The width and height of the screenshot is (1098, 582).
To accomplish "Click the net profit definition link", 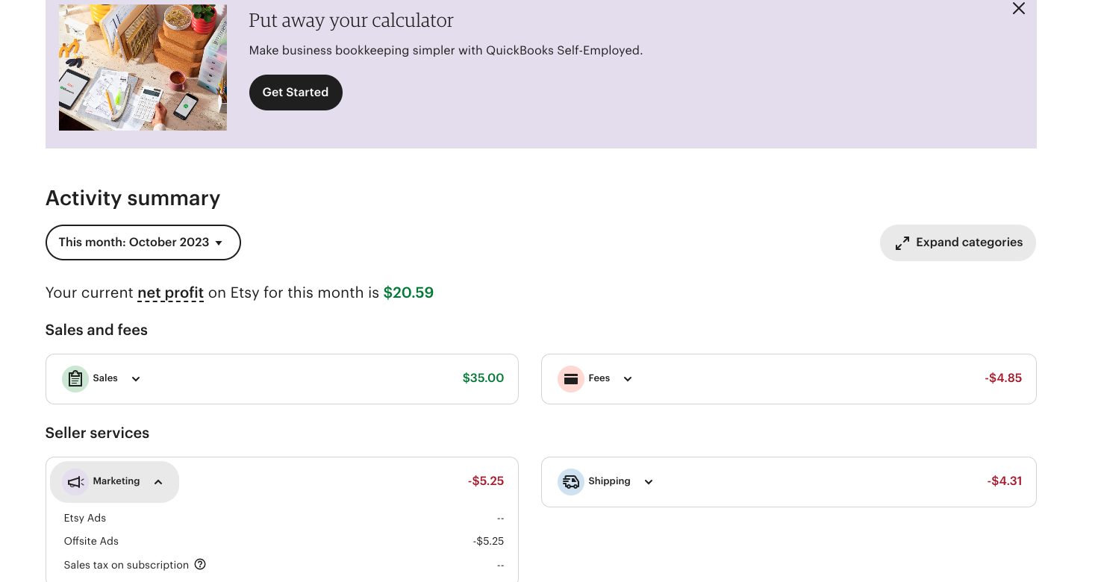I will coord(170,293).
